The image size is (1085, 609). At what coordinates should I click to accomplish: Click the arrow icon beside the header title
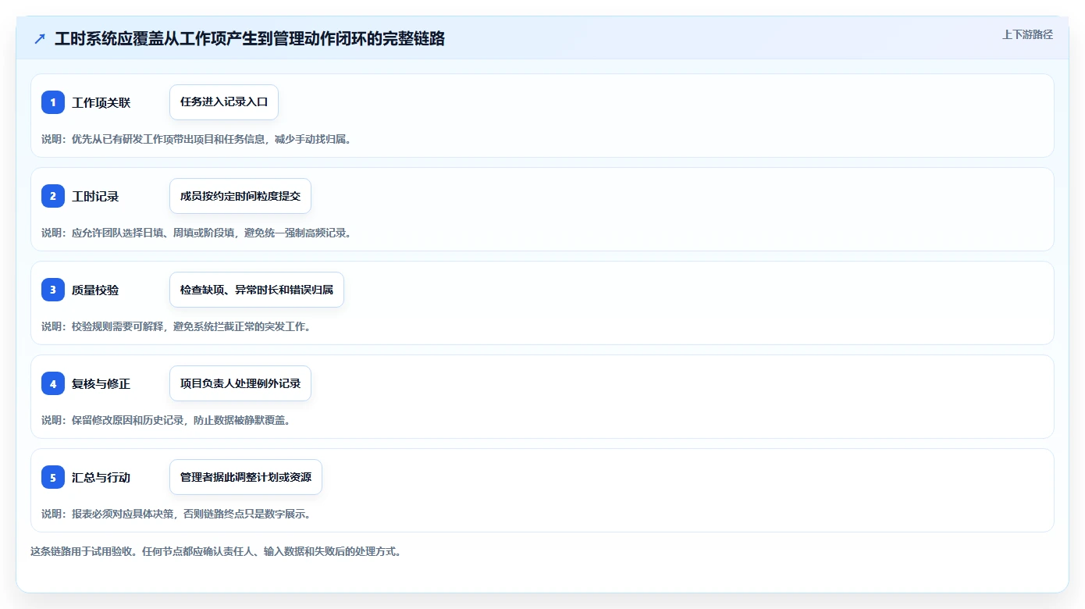pos(40,38)
